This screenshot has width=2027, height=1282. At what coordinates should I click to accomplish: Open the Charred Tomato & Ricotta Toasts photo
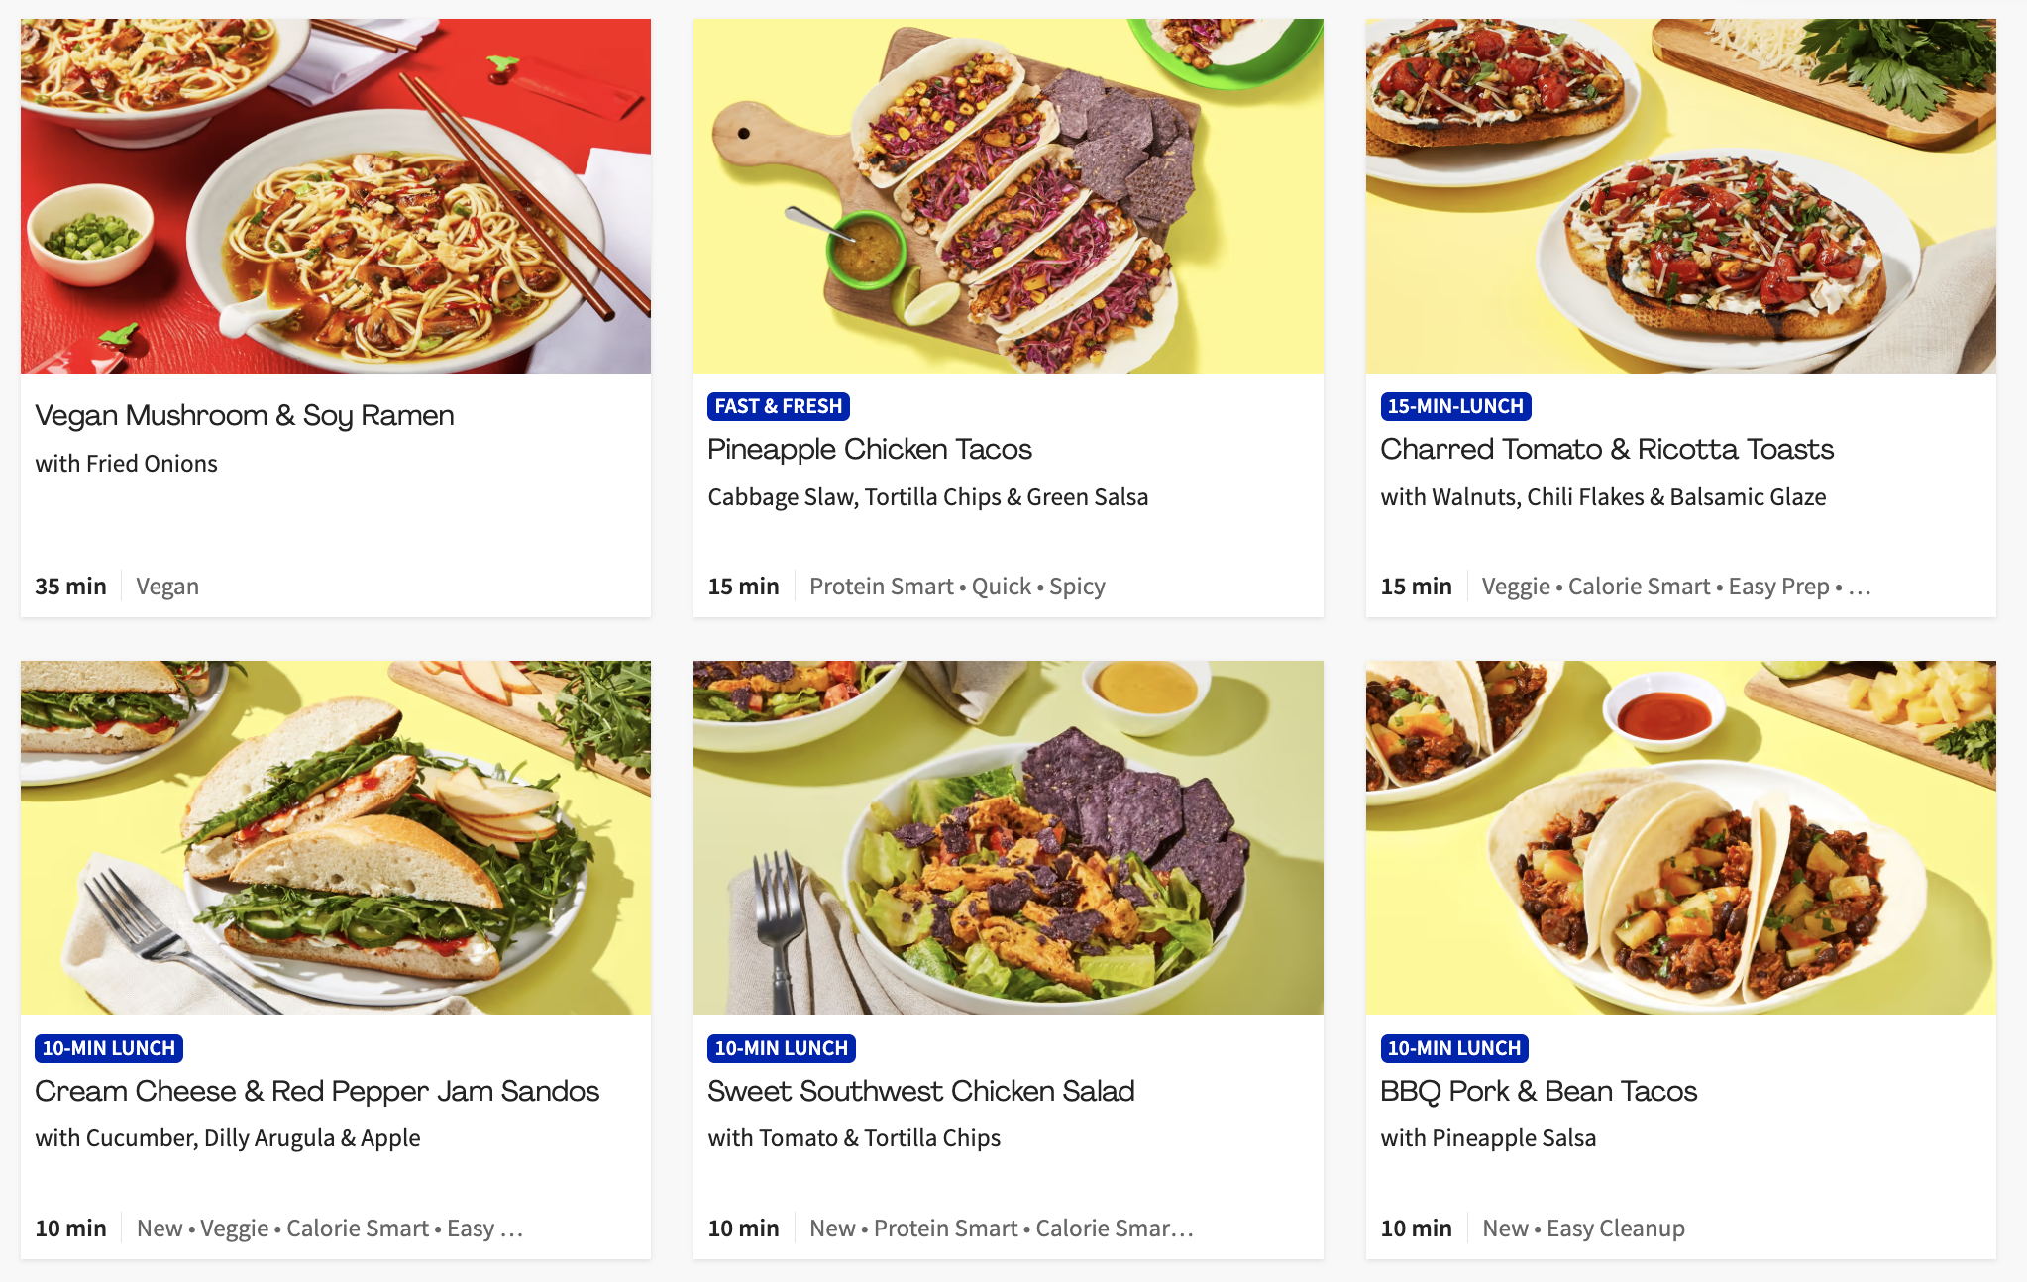coord(1680,196)
